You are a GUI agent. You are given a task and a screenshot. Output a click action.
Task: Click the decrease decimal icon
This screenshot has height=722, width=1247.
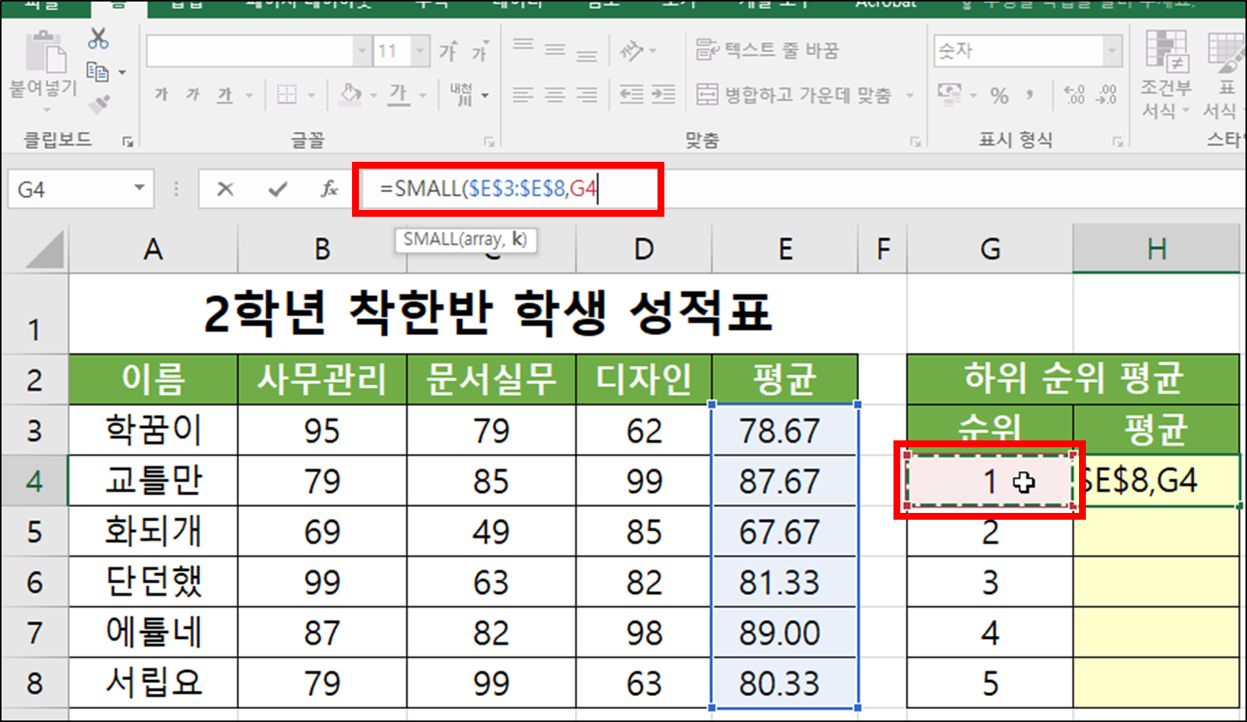point(1106,95)
